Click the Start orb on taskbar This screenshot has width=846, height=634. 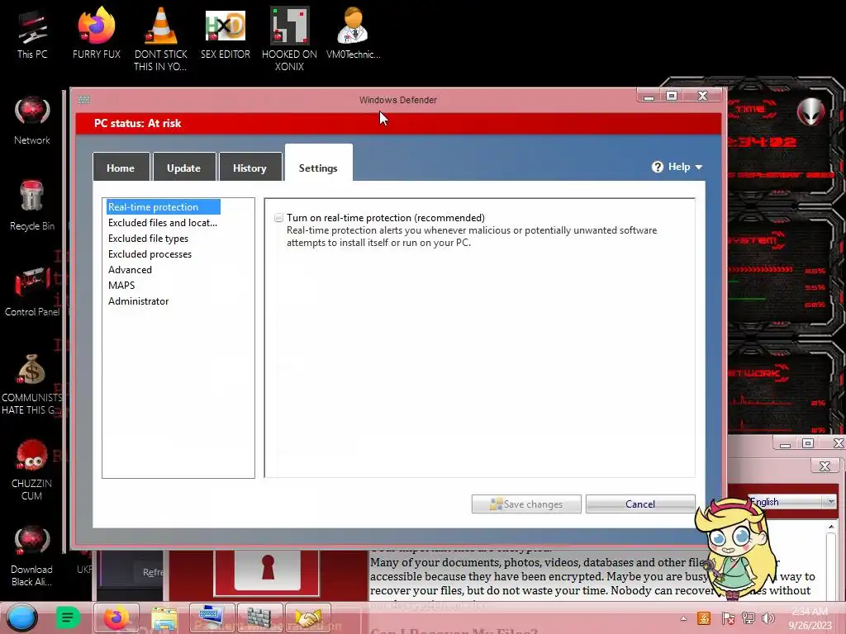tap(22, 617)
